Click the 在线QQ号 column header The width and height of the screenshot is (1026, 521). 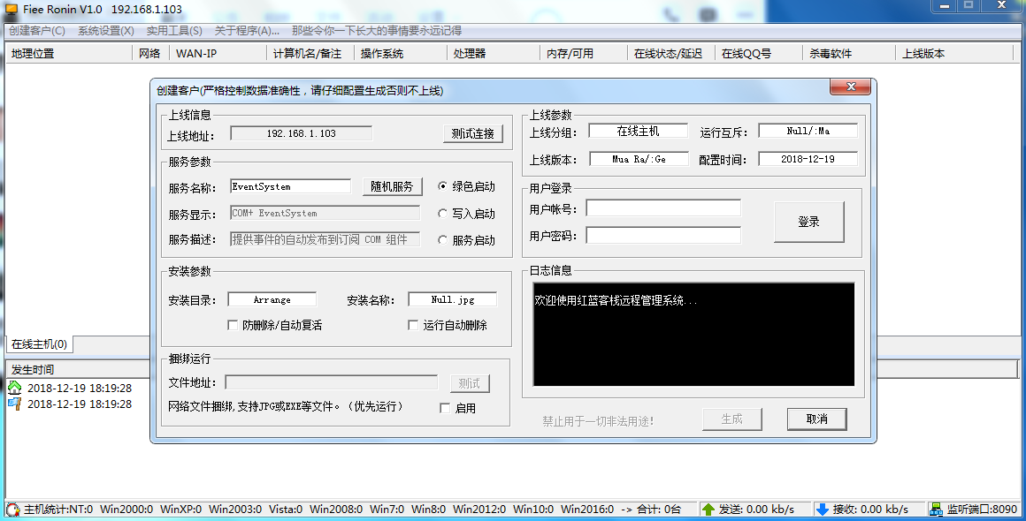(x=759, y=54)
